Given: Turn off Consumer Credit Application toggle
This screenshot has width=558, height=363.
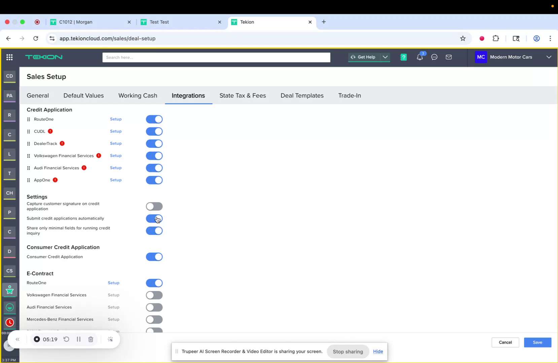Looking at the screenshot, I should click(x=154, y=257).
